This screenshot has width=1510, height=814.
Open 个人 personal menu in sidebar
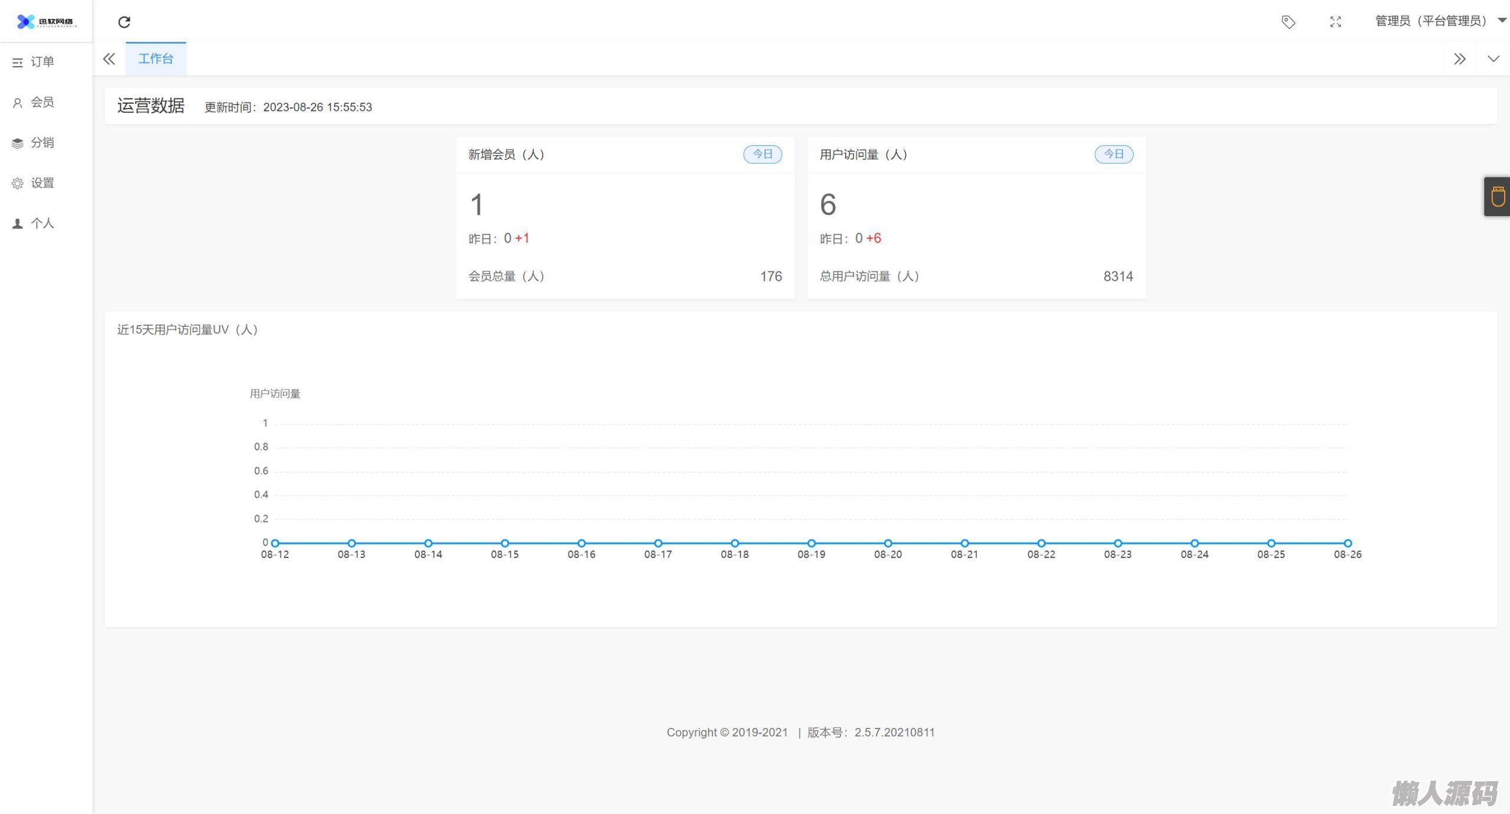[41, 224]
